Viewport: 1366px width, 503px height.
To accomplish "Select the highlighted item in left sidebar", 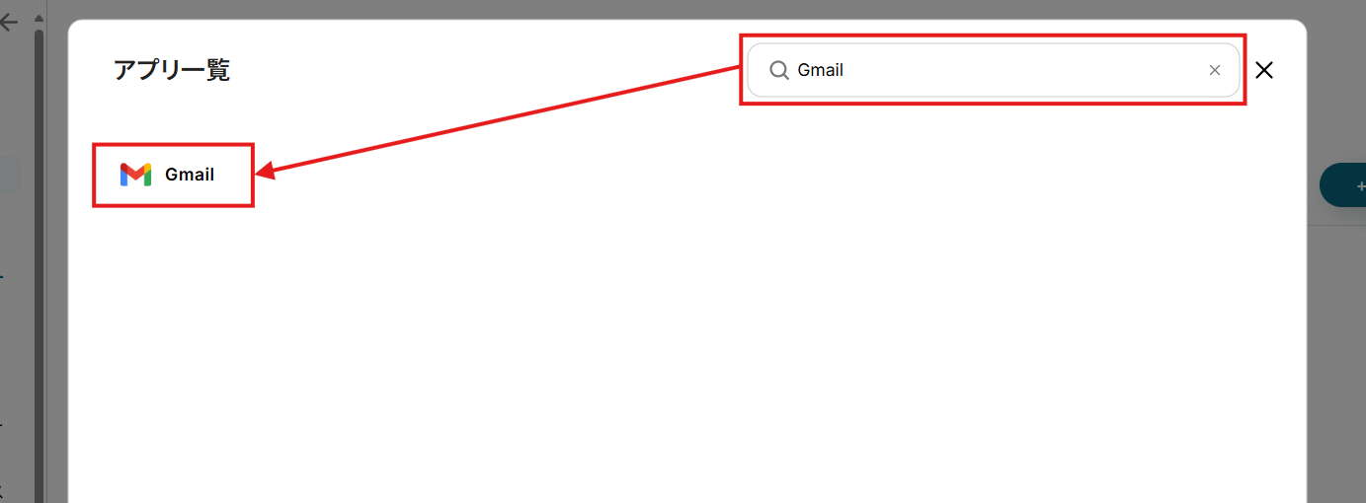I will tap(10, 176).
